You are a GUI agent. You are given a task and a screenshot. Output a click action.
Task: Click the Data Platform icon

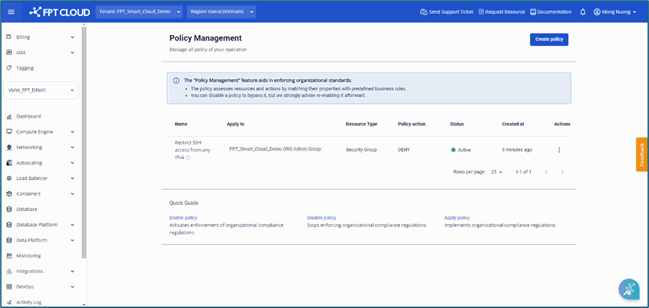9,240
